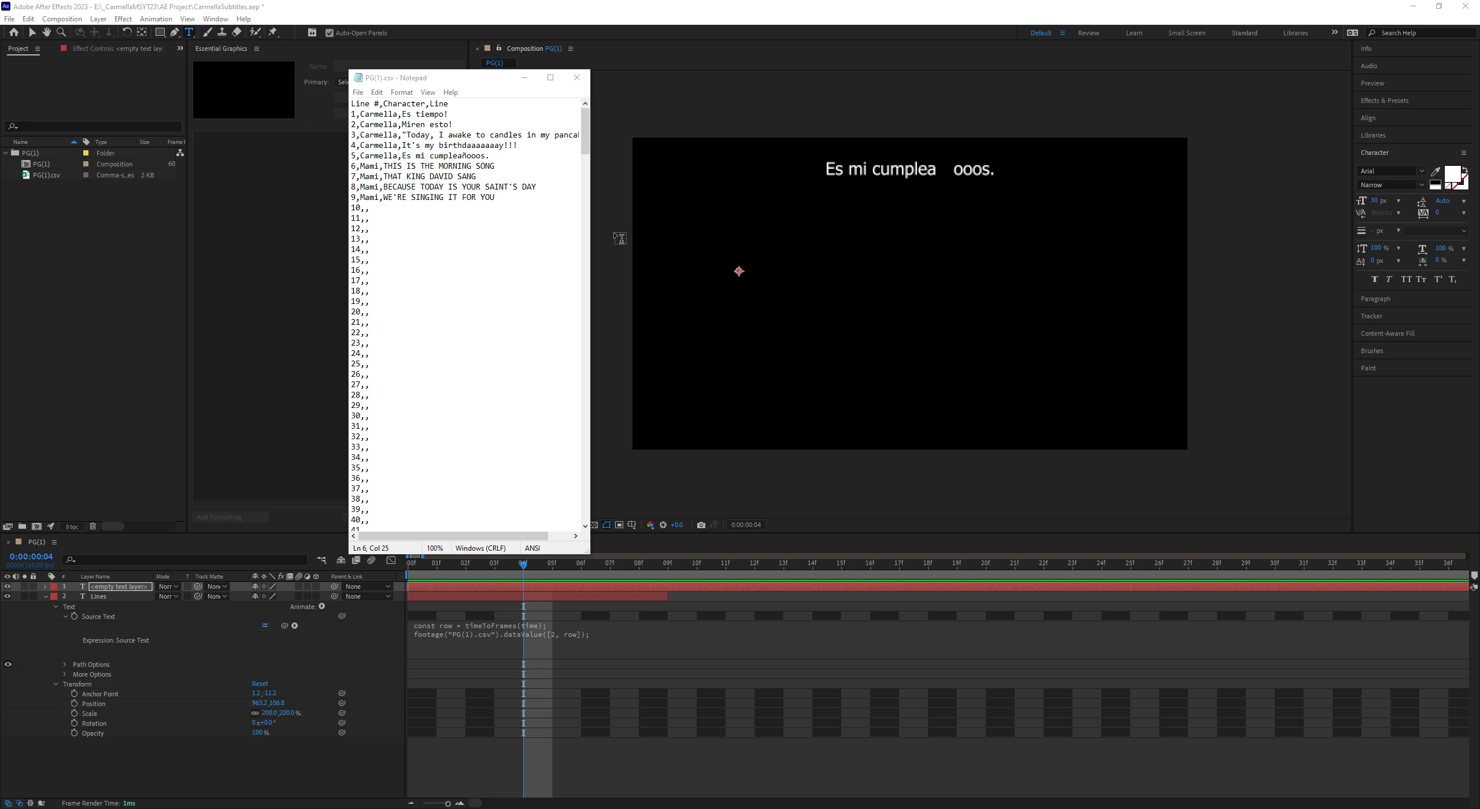Toggle visibility of empty text layer
The width and height of the screenshot is (1480, 809).
[x=8, y=587]
